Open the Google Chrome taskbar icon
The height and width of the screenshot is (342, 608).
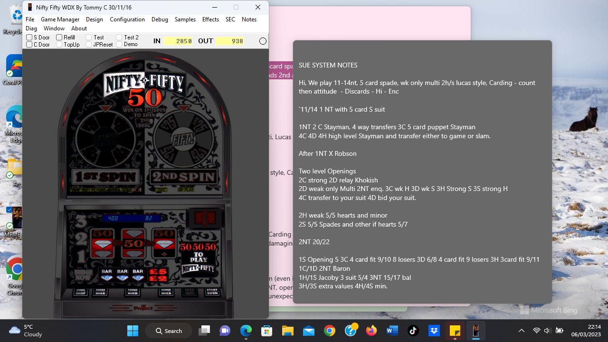330,331
